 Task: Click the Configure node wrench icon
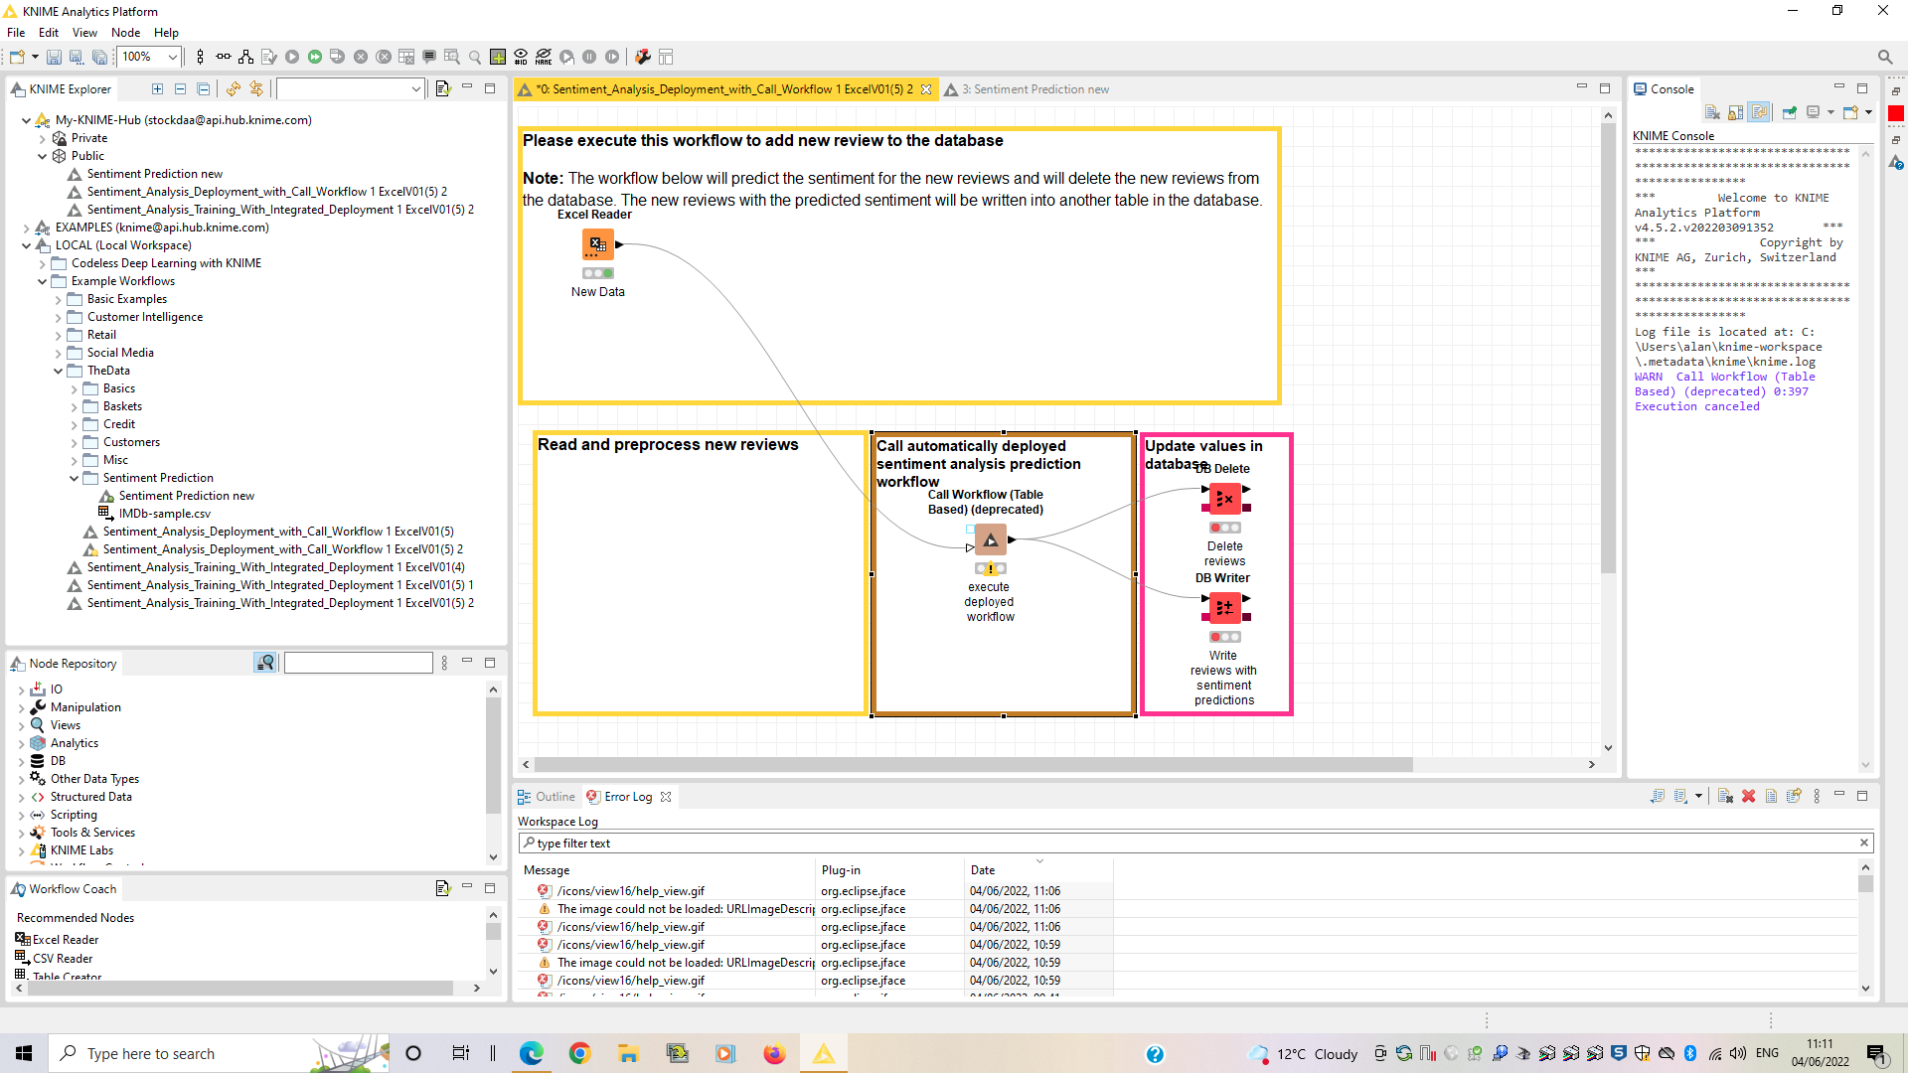(642, 57)
